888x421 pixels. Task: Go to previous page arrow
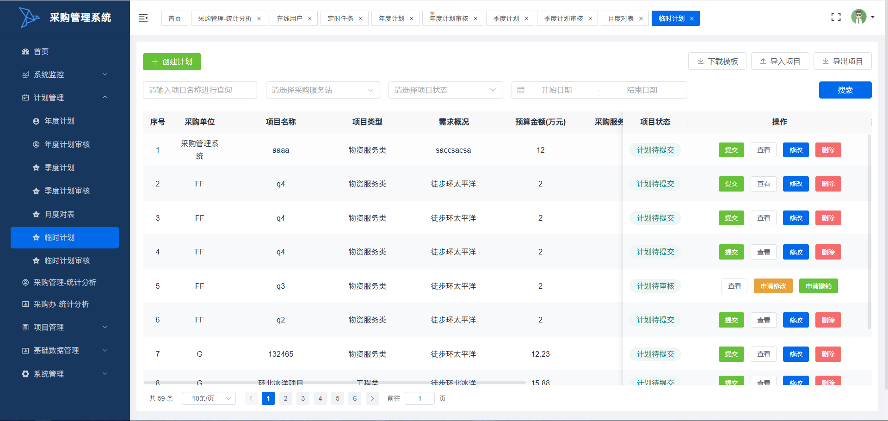[x=251, y=398]
